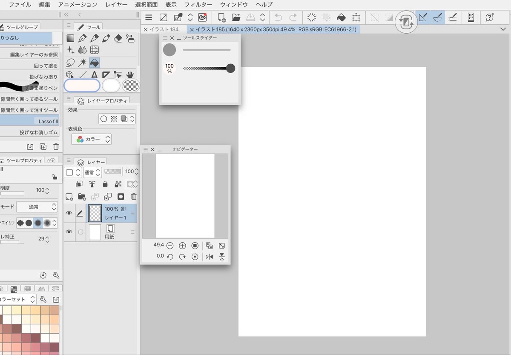Select the 隙間無く囲って塗るツール sub tool
Screen dimensions: 511x355
pos(29,99)
